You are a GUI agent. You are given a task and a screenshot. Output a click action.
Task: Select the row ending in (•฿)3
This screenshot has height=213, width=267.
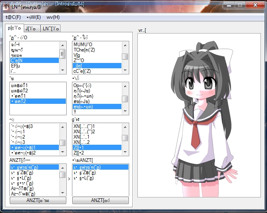35,126
